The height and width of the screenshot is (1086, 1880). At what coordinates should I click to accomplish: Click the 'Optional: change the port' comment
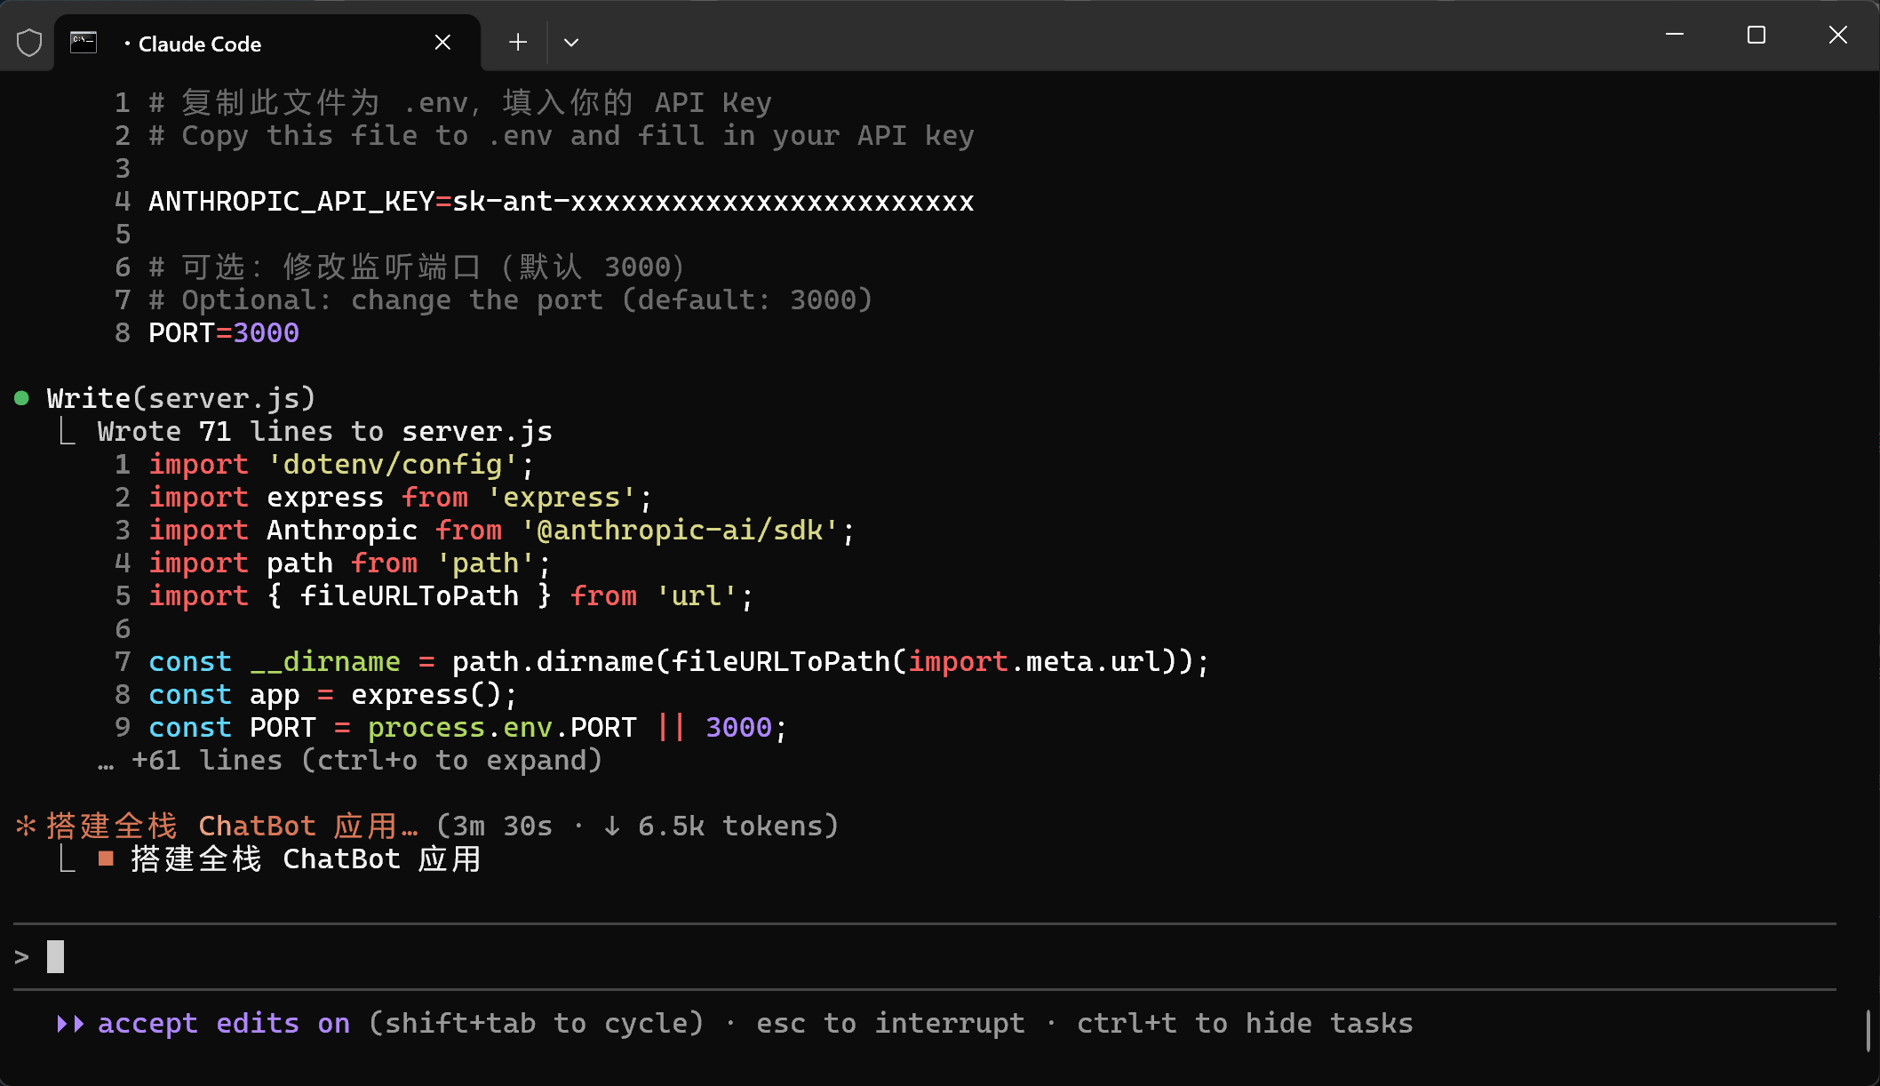(x=511, y=300)
